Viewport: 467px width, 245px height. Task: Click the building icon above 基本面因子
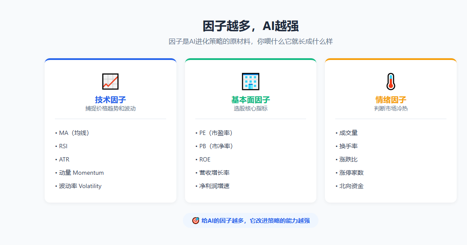click(x=251, y=81)
